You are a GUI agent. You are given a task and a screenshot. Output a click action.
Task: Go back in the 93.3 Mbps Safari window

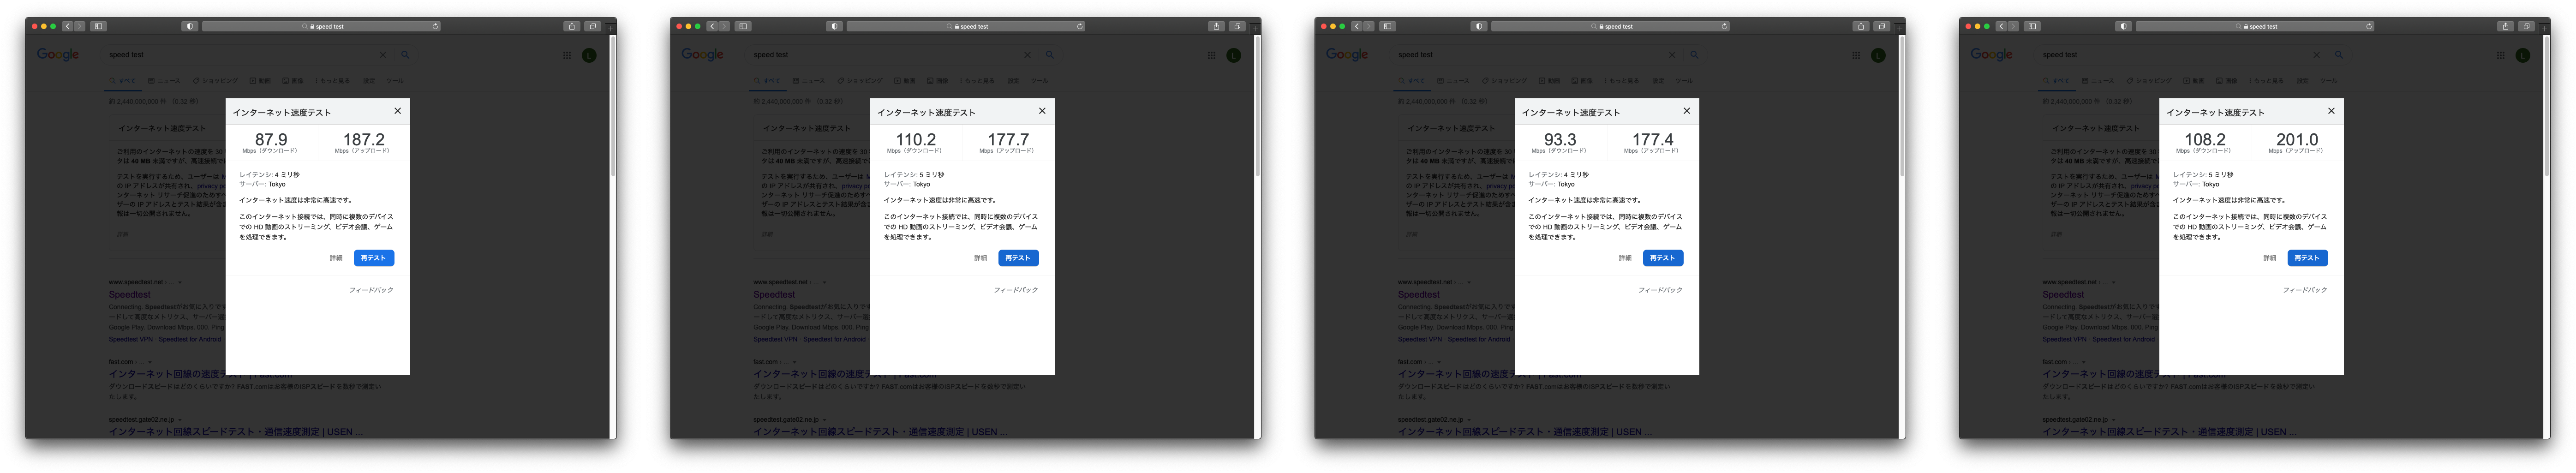click(1356, 26)
